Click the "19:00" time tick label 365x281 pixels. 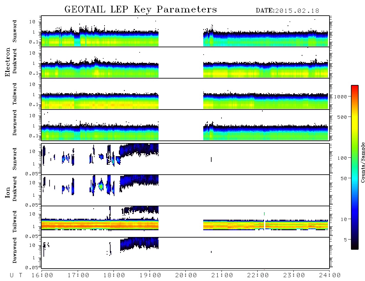(x=150, y=276)
